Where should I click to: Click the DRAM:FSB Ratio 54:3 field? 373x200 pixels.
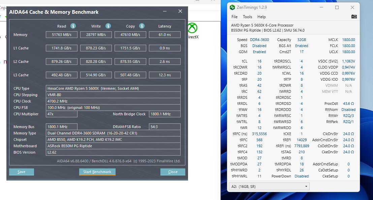pyautogui.click(x=165, y=127)
